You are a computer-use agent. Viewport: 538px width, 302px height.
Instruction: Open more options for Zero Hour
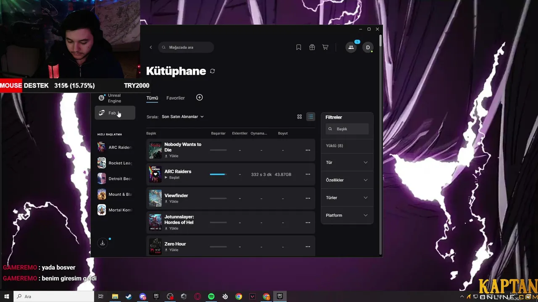[308, 247]
